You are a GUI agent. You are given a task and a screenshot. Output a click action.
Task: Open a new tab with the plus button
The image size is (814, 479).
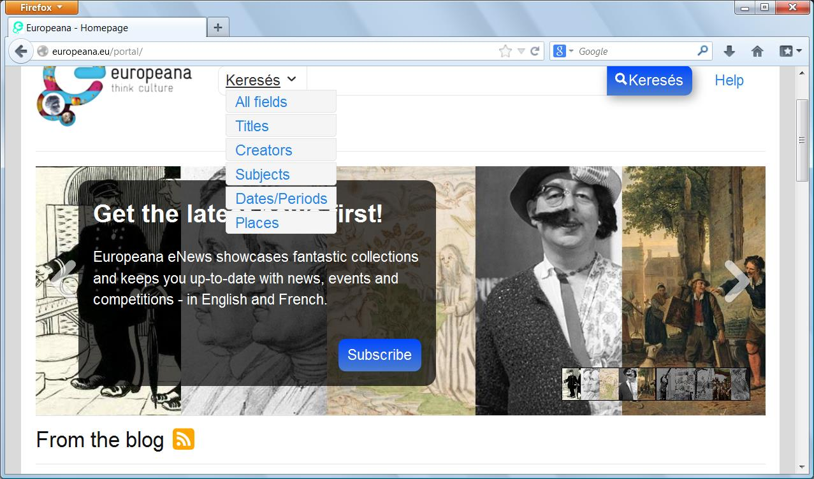(218, 27)
